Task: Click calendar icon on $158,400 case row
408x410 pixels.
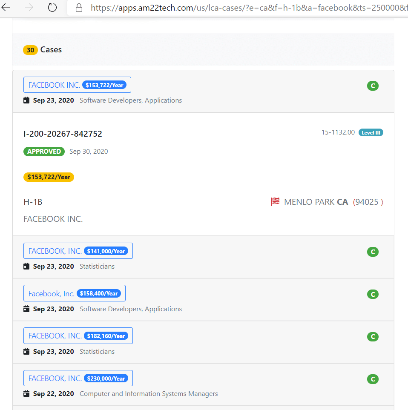Action: [26, 309]
